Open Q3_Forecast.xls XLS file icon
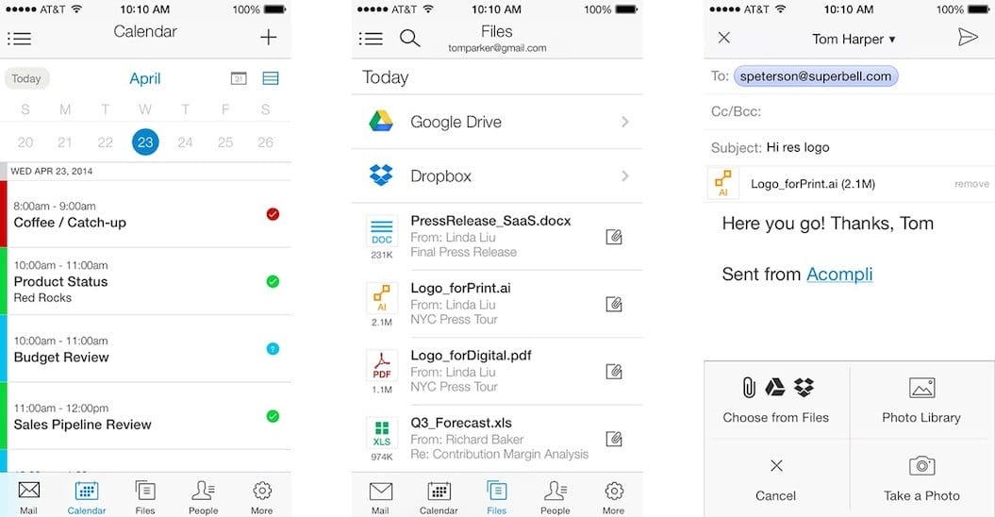The width and height of the screenshot is (995, 517). click(382, 433)
